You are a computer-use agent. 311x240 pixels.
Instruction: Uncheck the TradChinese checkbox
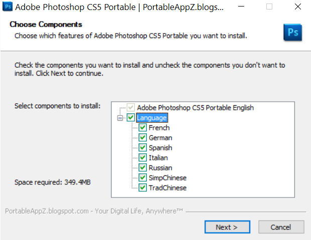tap(142, 188)
